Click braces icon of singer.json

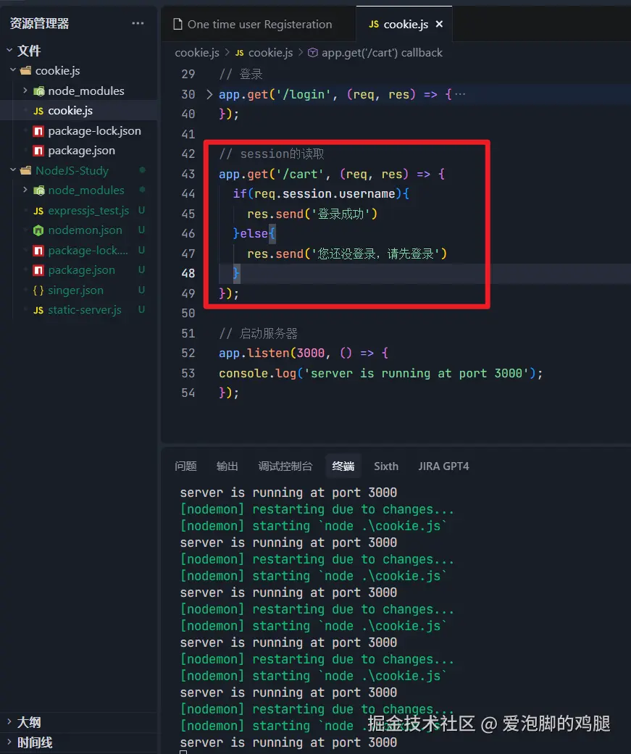[38, 290]
